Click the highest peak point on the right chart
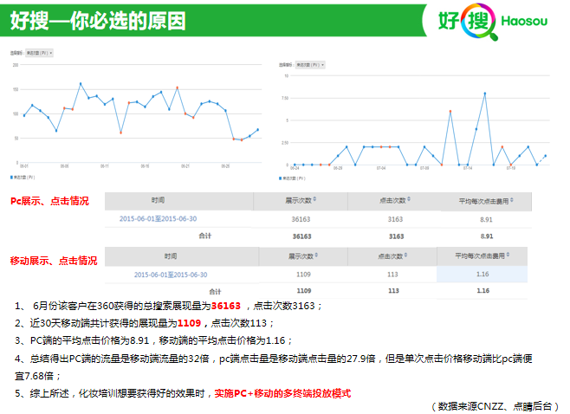The width and height of the screenshot is (570, 414). tap(485, 94)
